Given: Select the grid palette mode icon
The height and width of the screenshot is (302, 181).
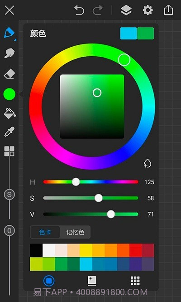Looking at the screenshot, I should 135,281.
